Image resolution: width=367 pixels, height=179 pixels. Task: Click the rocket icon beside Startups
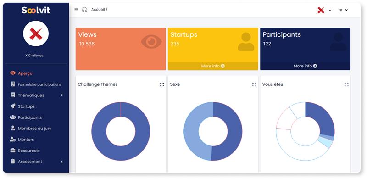click(13, 106)
